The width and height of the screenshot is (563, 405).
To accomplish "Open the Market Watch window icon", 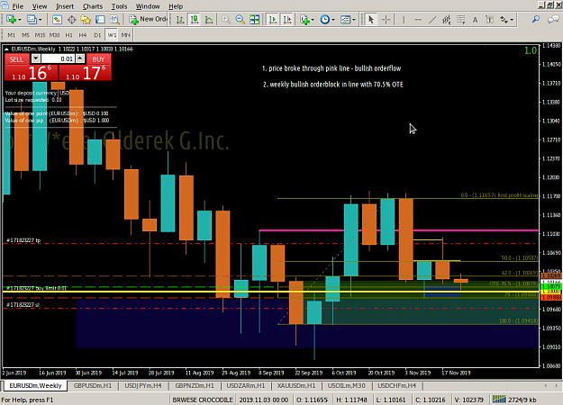I will pyautogui.click(x=57, y=20).
